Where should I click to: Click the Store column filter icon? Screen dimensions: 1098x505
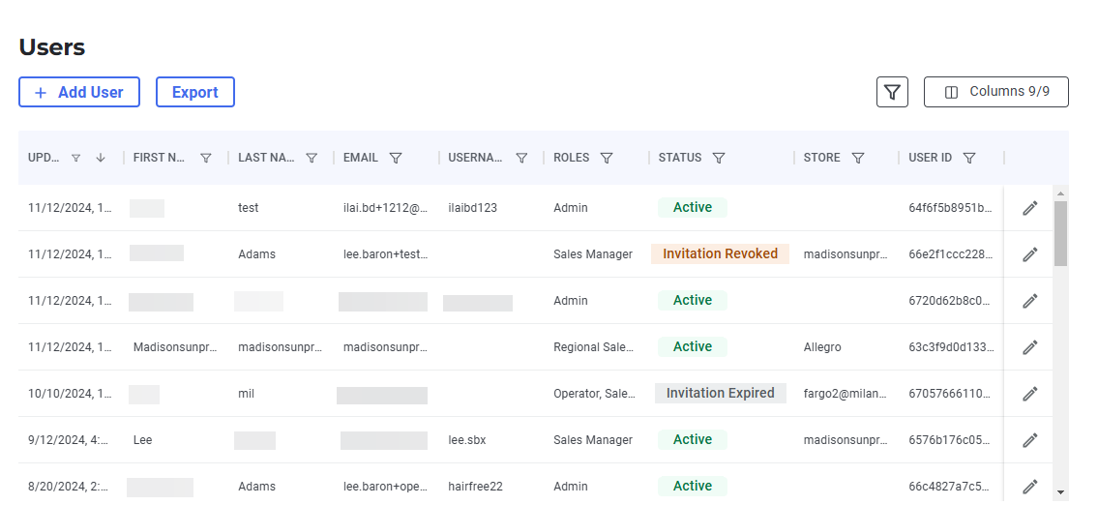[858, 158]
